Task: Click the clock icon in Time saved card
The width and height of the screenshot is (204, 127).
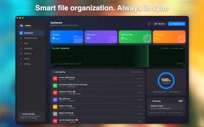Action: click(x=181, y=39)
